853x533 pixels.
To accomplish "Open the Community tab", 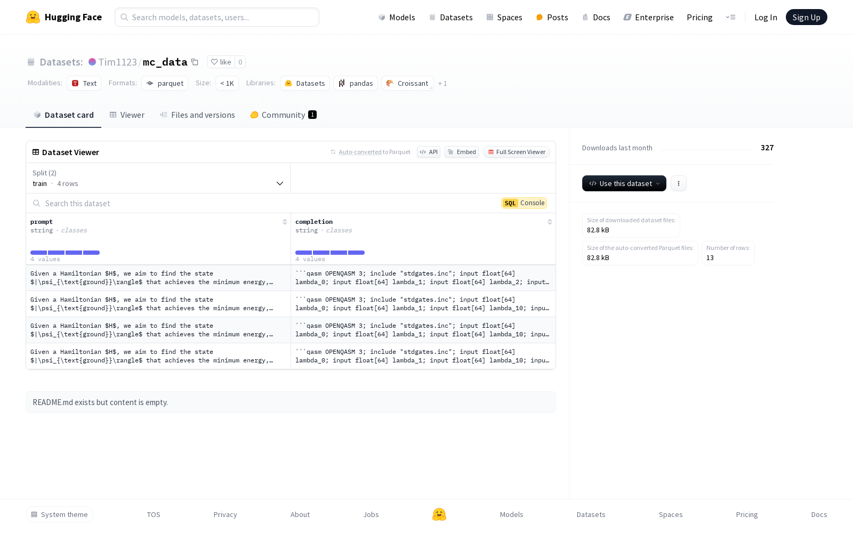I will (x=283, y=115).
